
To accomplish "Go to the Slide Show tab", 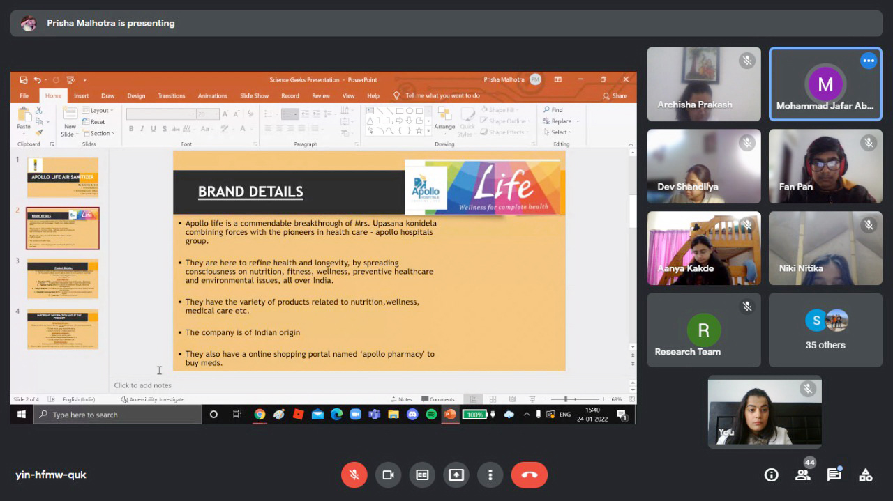I will click(x=254, y=95).
